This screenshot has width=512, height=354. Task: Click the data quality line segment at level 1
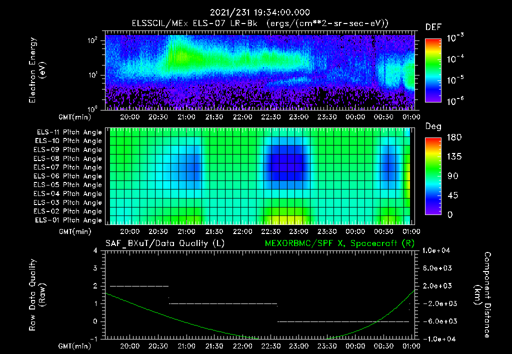point(223,303)
